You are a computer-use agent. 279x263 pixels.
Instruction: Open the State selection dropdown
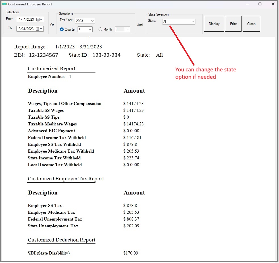coord(193,22)
